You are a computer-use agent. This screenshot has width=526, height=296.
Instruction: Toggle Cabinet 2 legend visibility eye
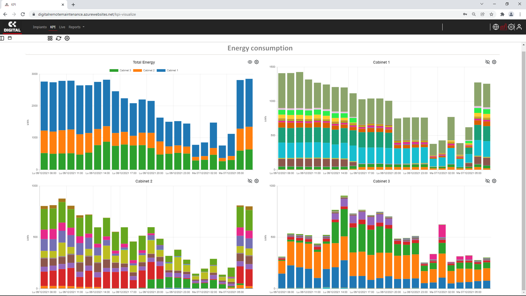(250, 181)
